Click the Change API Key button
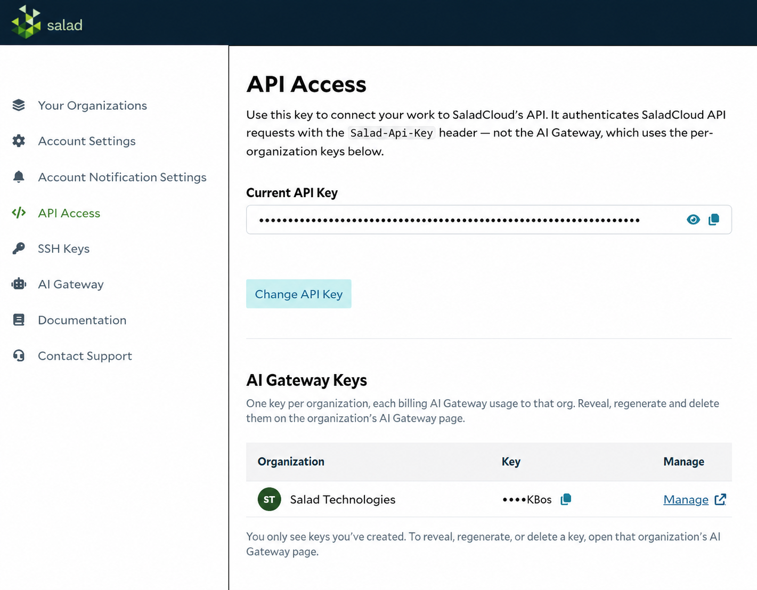 298,294
